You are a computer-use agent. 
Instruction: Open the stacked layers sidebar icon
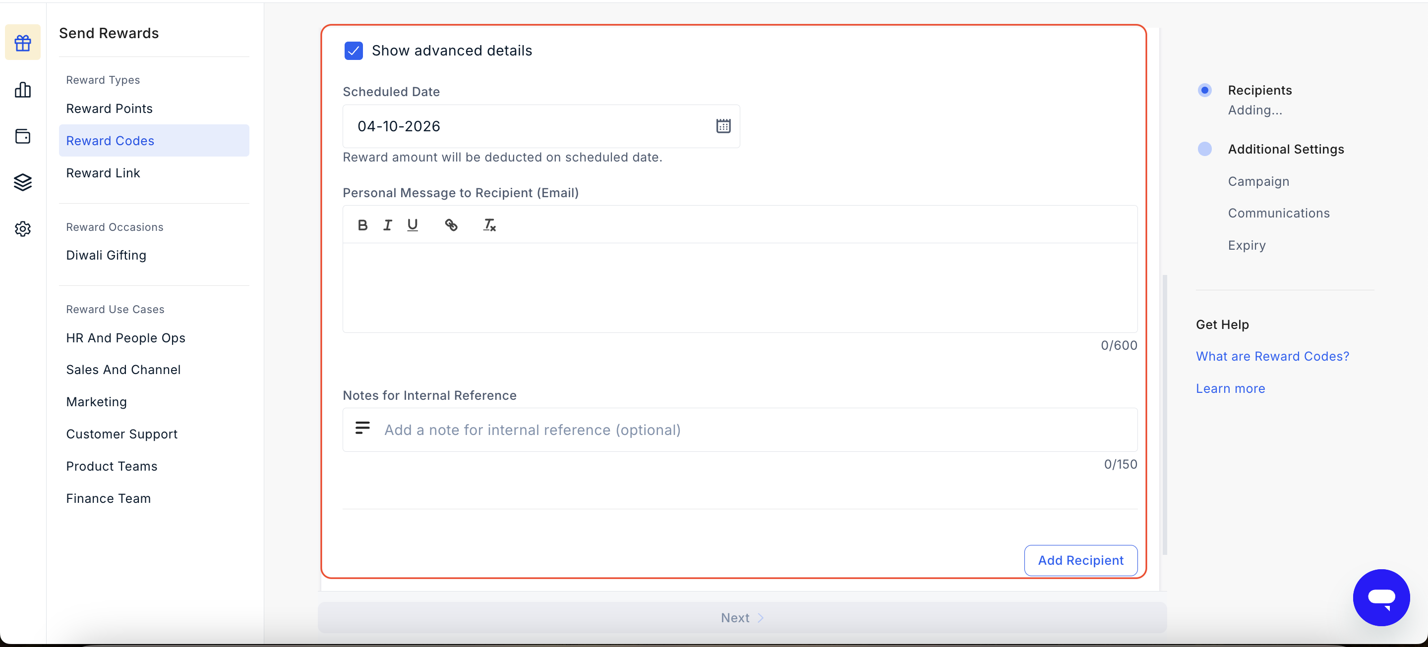[x=23, y=182]
